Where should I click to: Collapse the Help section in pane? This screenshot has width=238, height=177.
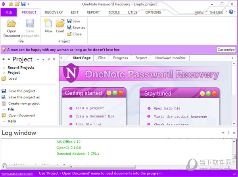pyautogui.click(x=4, y=121)
